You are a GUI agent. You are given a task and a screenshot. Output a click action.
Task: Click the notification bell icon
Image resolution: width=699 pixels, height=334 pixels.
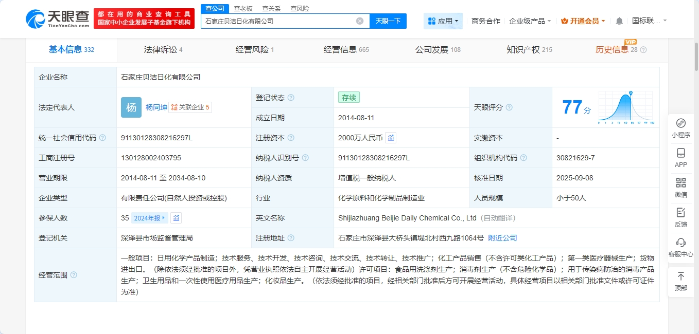click(619, 21)
